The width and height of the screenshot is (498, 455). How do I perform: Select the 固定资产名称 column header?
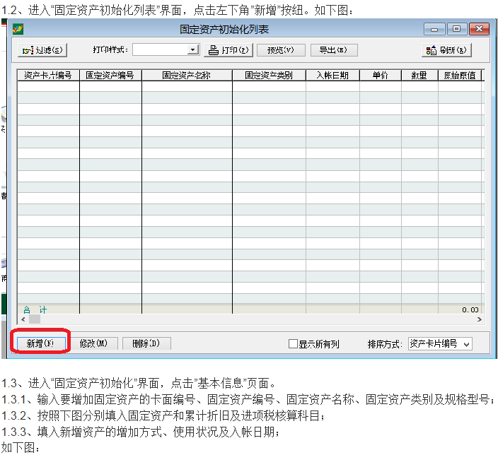pos(187,76)
